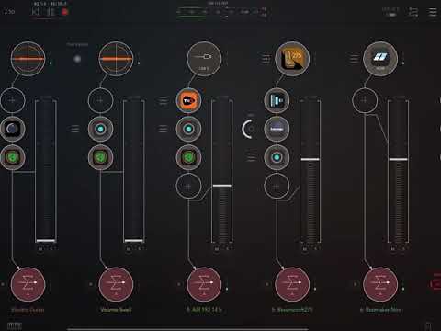Click the red record button
Image resolution: width=441 pixels, height=331 pixels.
coord(64,12)
